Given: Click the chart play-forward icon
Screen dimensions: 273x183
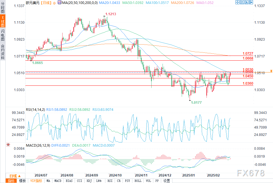Looking at the screenshot, I should (x=247, y=2).
